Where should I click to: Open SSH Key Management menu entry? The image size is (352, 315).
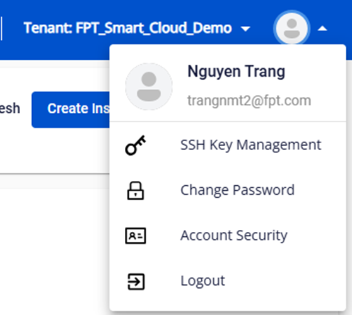tap(228, 145)
